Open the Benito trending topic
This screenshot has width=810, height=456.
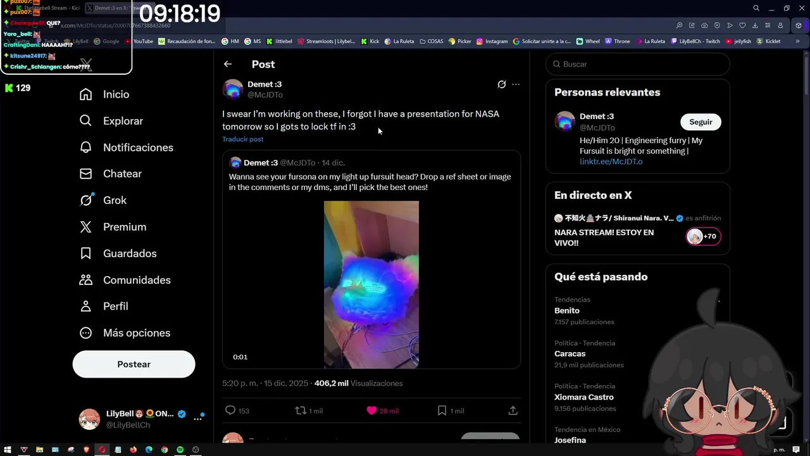(x=567, y=310)
